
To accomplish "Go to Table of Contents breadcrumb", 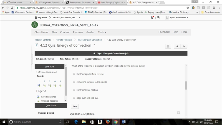I will click(x=43, y=40).
